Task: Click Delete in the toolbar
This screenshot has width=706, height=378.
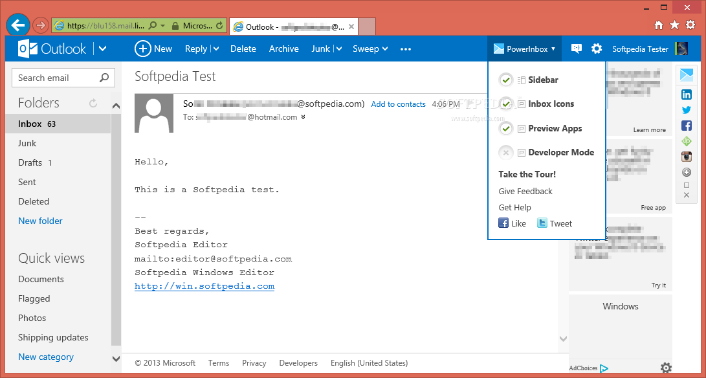Action: point(243,49)
